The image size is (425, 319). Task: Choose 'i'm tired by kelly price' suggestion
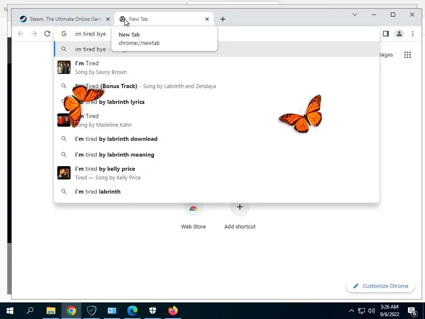[x=217, y=173]
